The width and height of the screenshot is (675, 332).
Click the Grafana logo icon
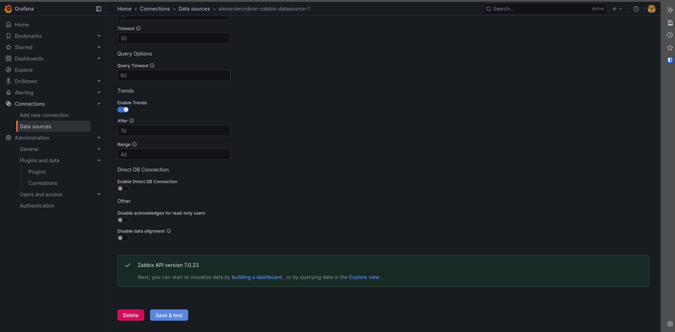point(8,9)
